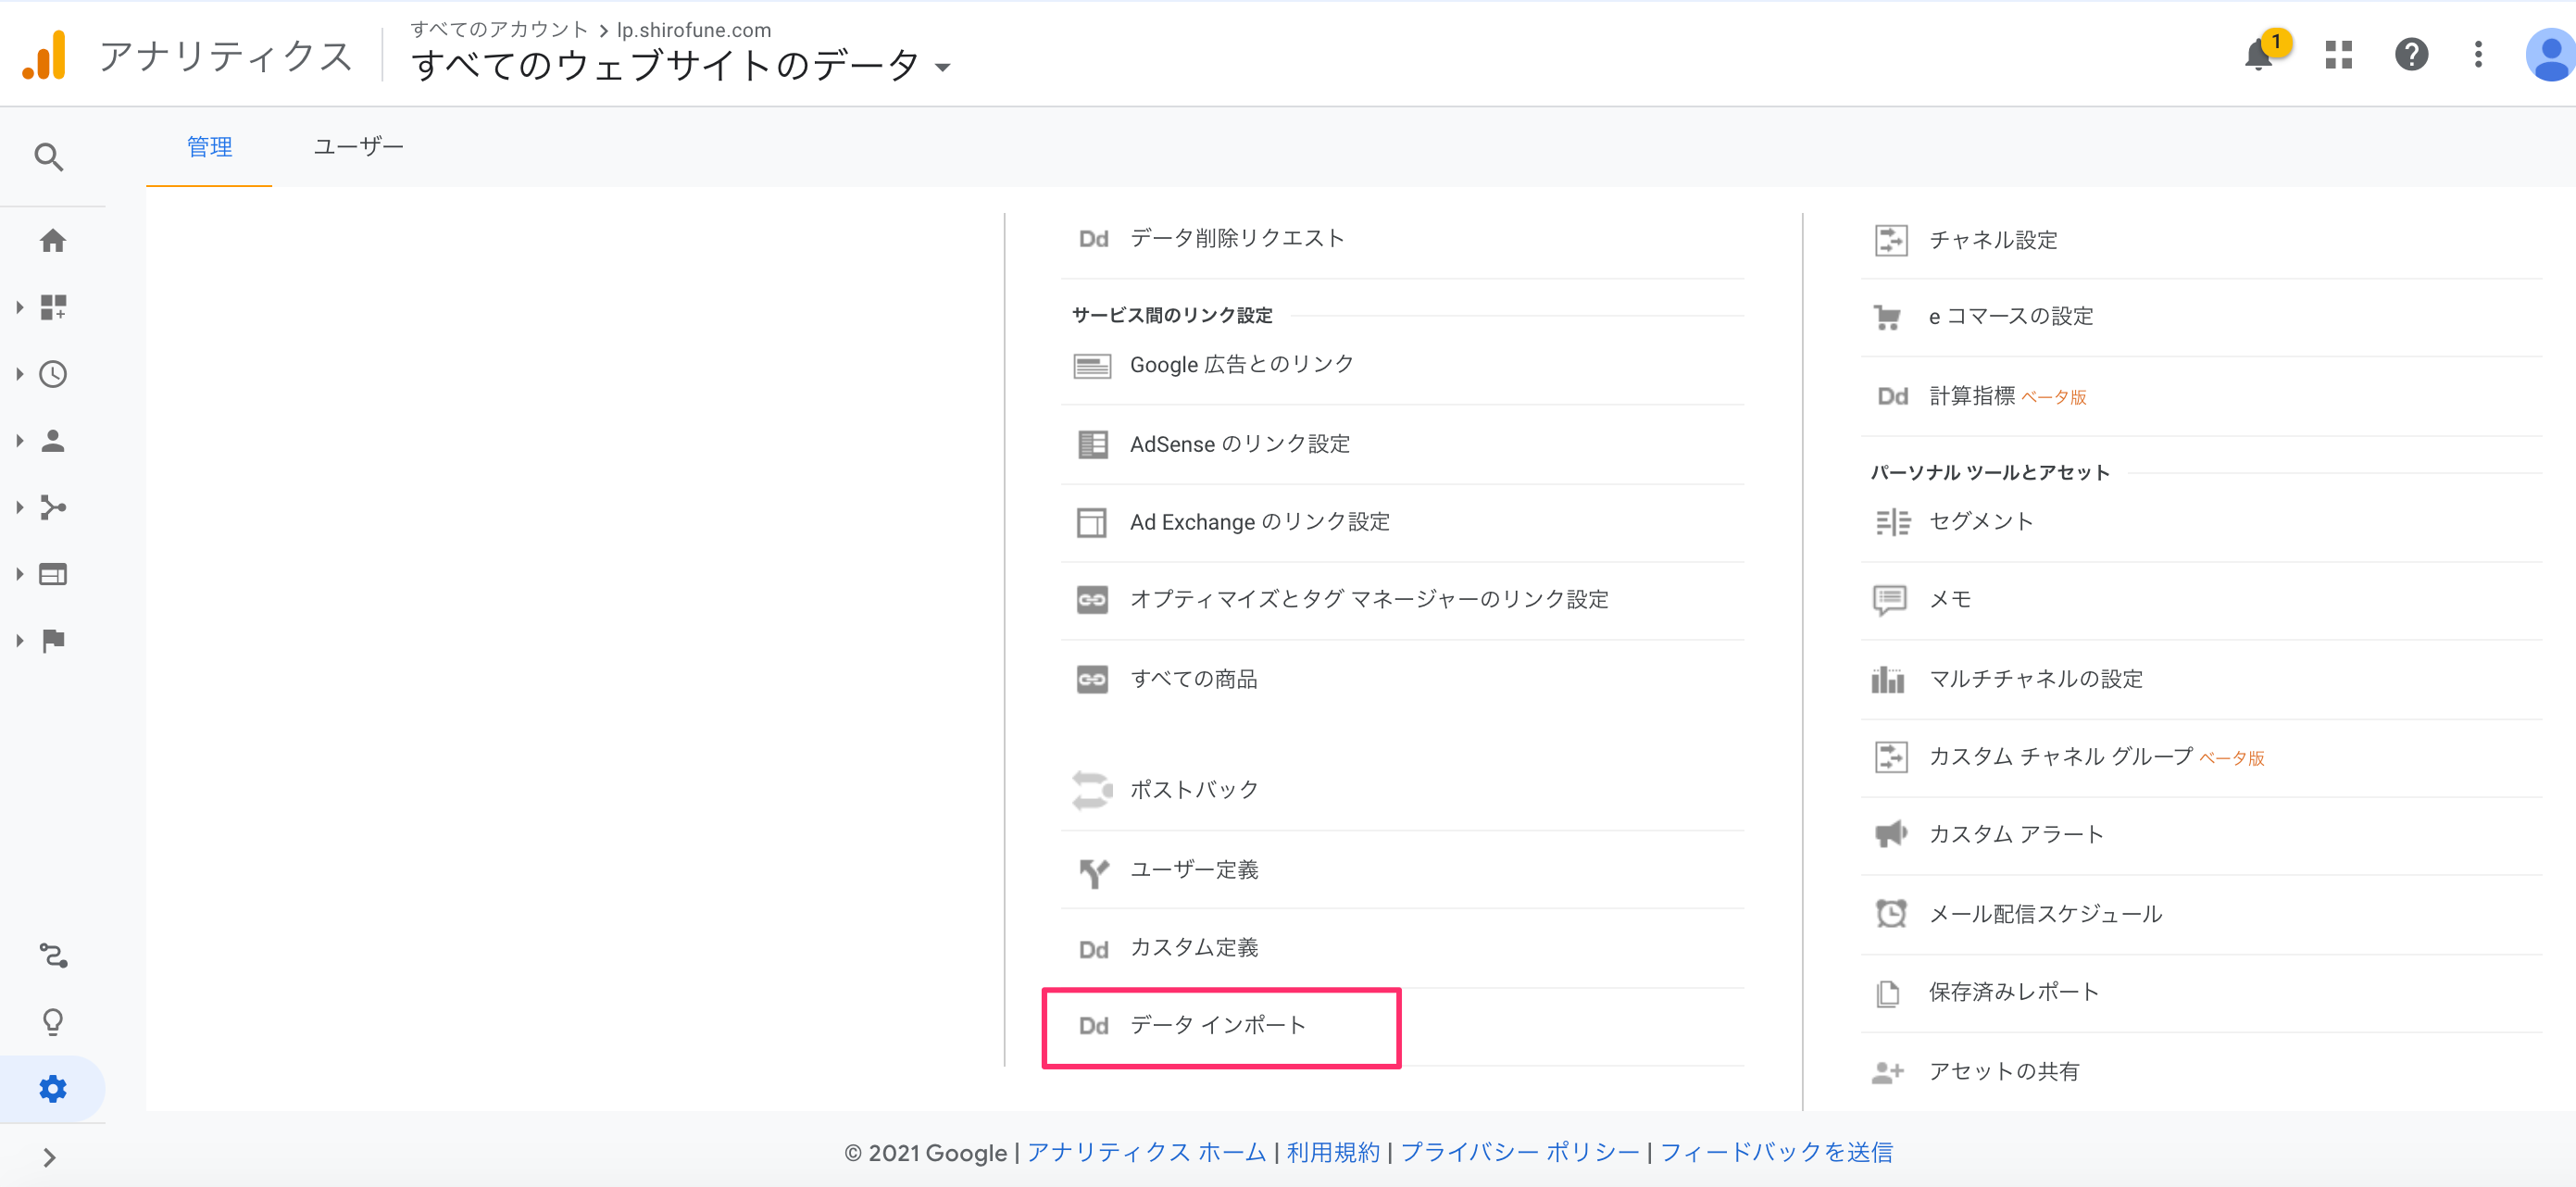Image resolution: width=2576 pixels, height=1187 pixels.
Task: Go to Home in the sidebar
Action: 53,240
